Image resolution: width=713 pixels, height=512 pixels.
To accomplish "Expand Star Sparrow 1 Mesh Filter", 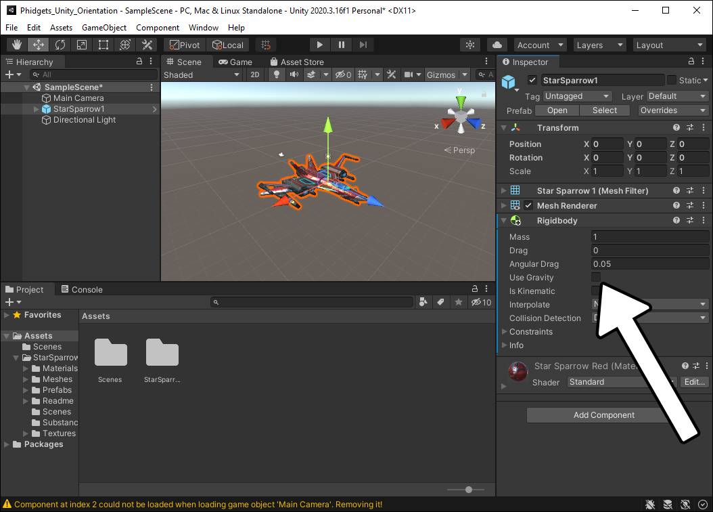I will coord(503,190).
